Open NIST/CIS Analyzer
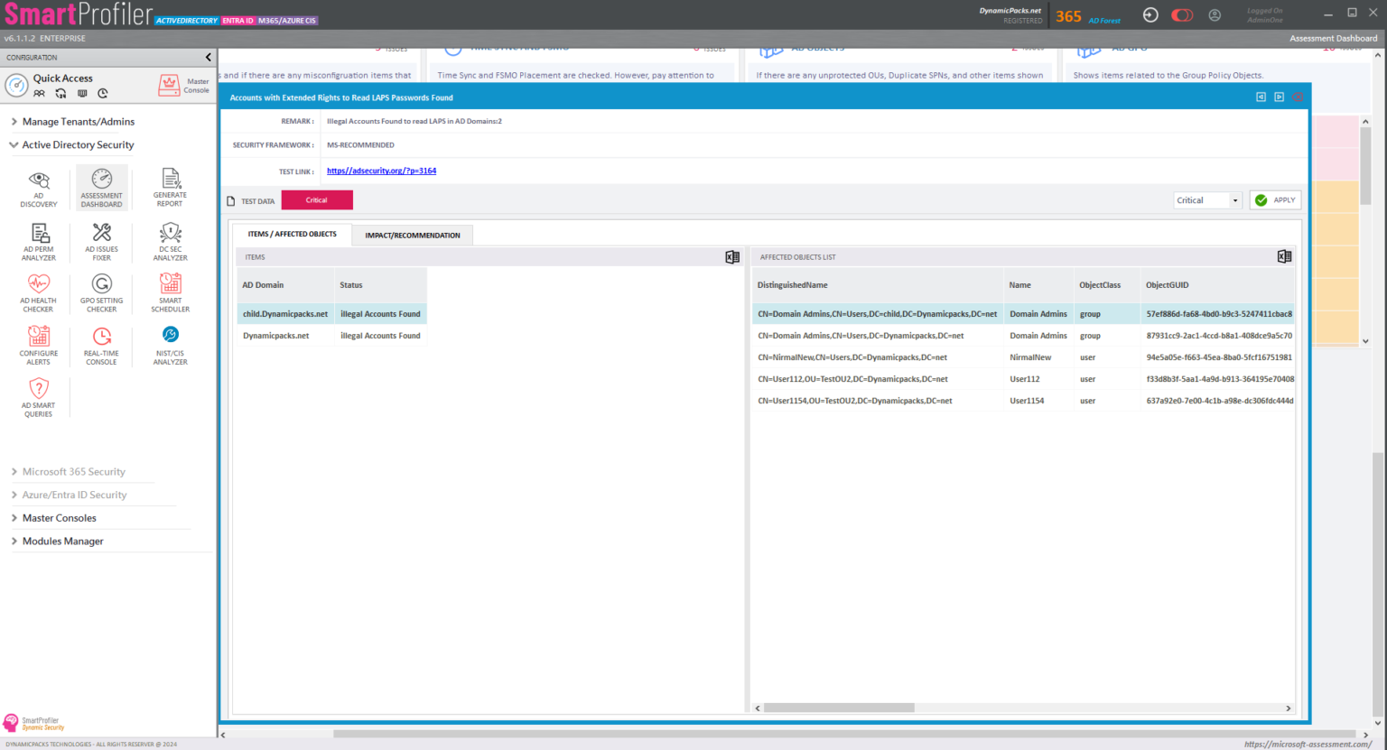The width and height of the screenshot is (1387, 750). [x=170, y=346]
